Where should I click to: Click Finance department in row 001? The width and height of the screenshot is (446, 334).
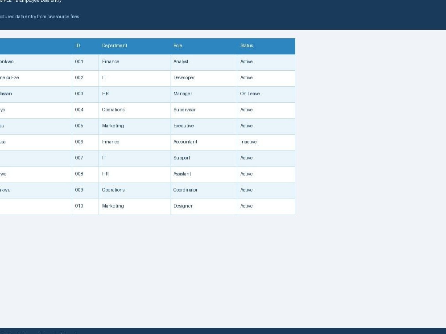click(134, 62)
